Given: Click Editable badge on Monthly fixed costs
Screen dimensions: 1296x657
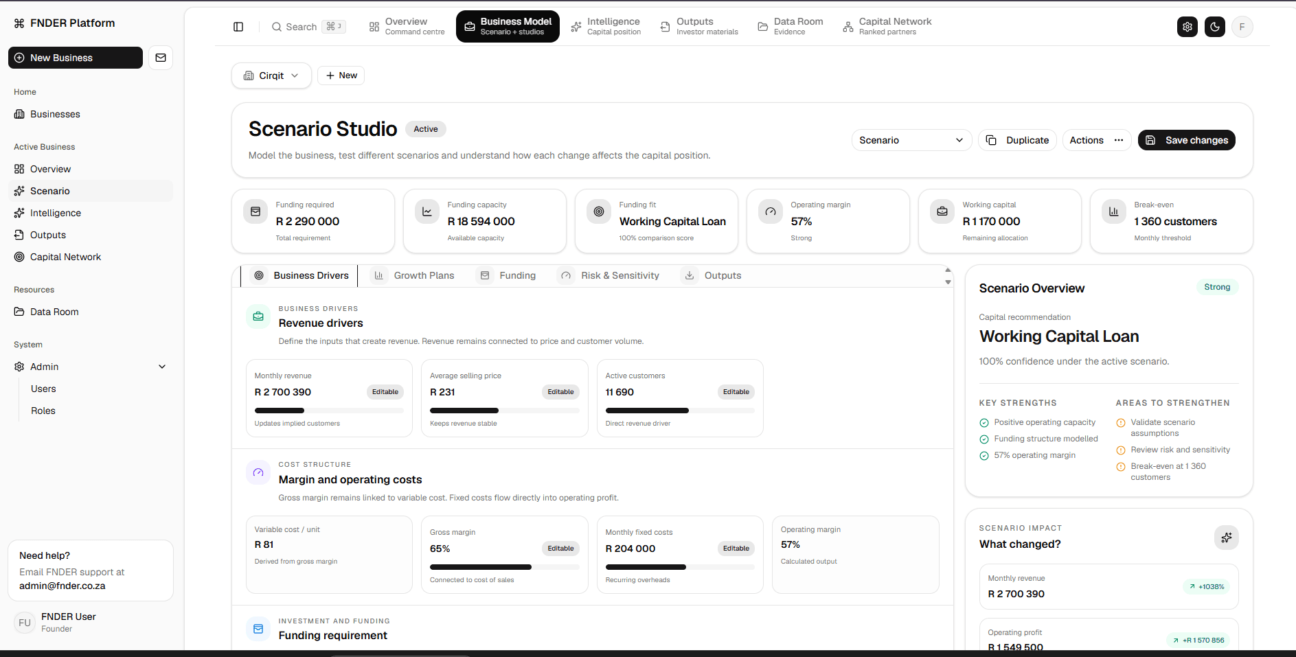Looking at the screenshot, I should click(736, 549).
